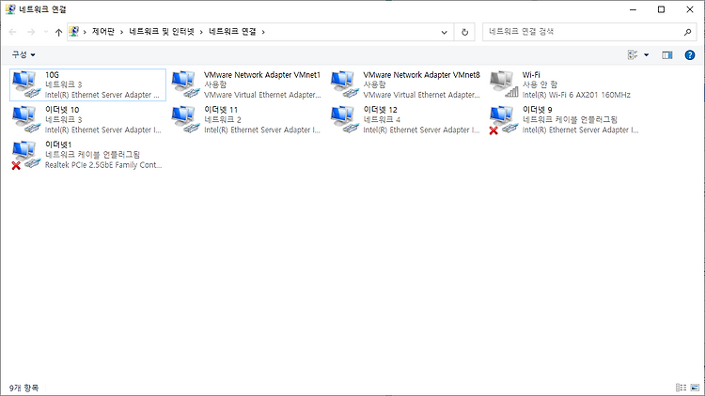Navigate to 제어판 breadcrumb
Viewport: 705px width, 396px height.
(103, 31)
